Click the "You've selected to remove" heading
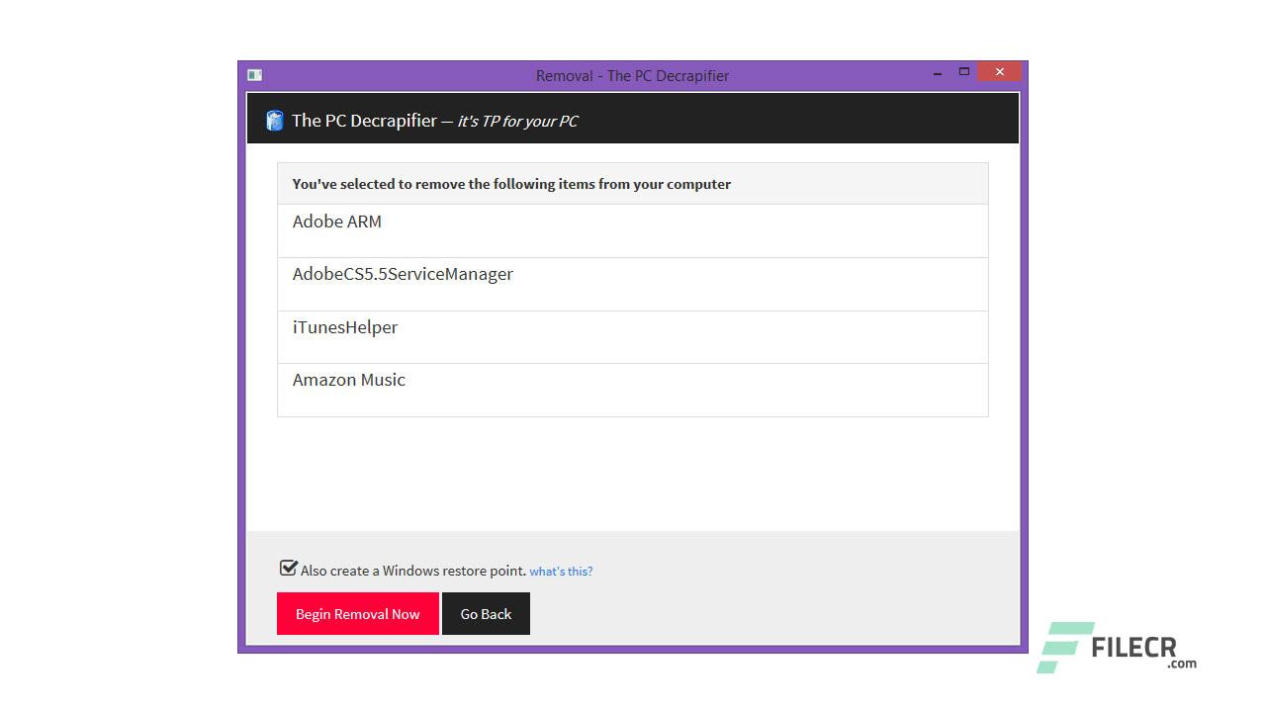The image size is (1266, 712). pos(511,184)
